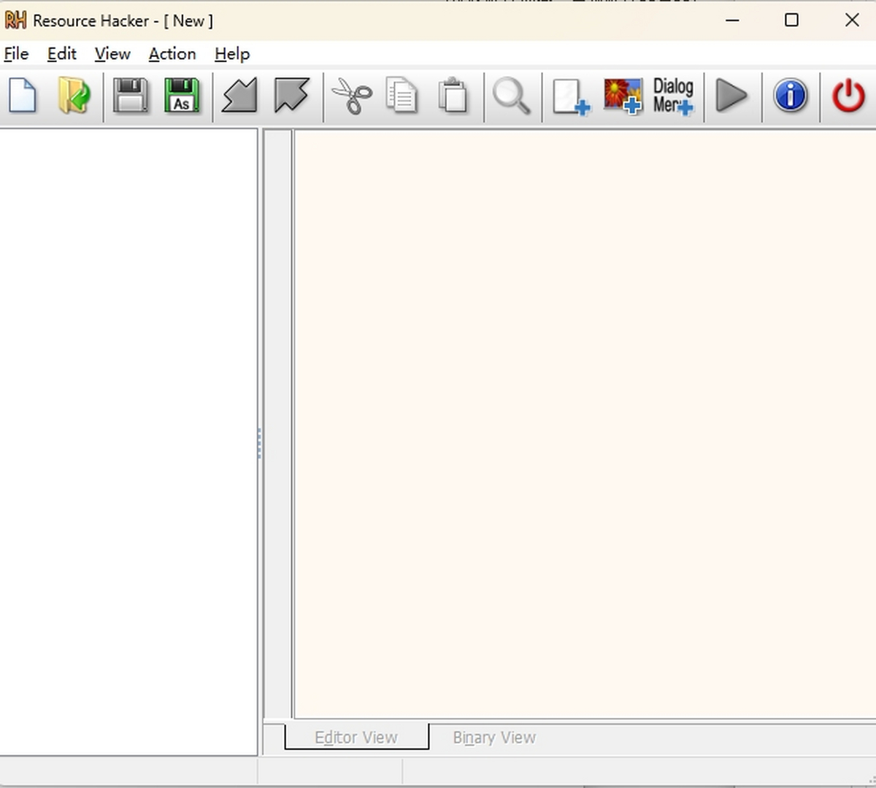This screenshot has width=876, height=788.
Task: Click the Resource Hacker RH title bar icon
Action: tap(15, 20)
